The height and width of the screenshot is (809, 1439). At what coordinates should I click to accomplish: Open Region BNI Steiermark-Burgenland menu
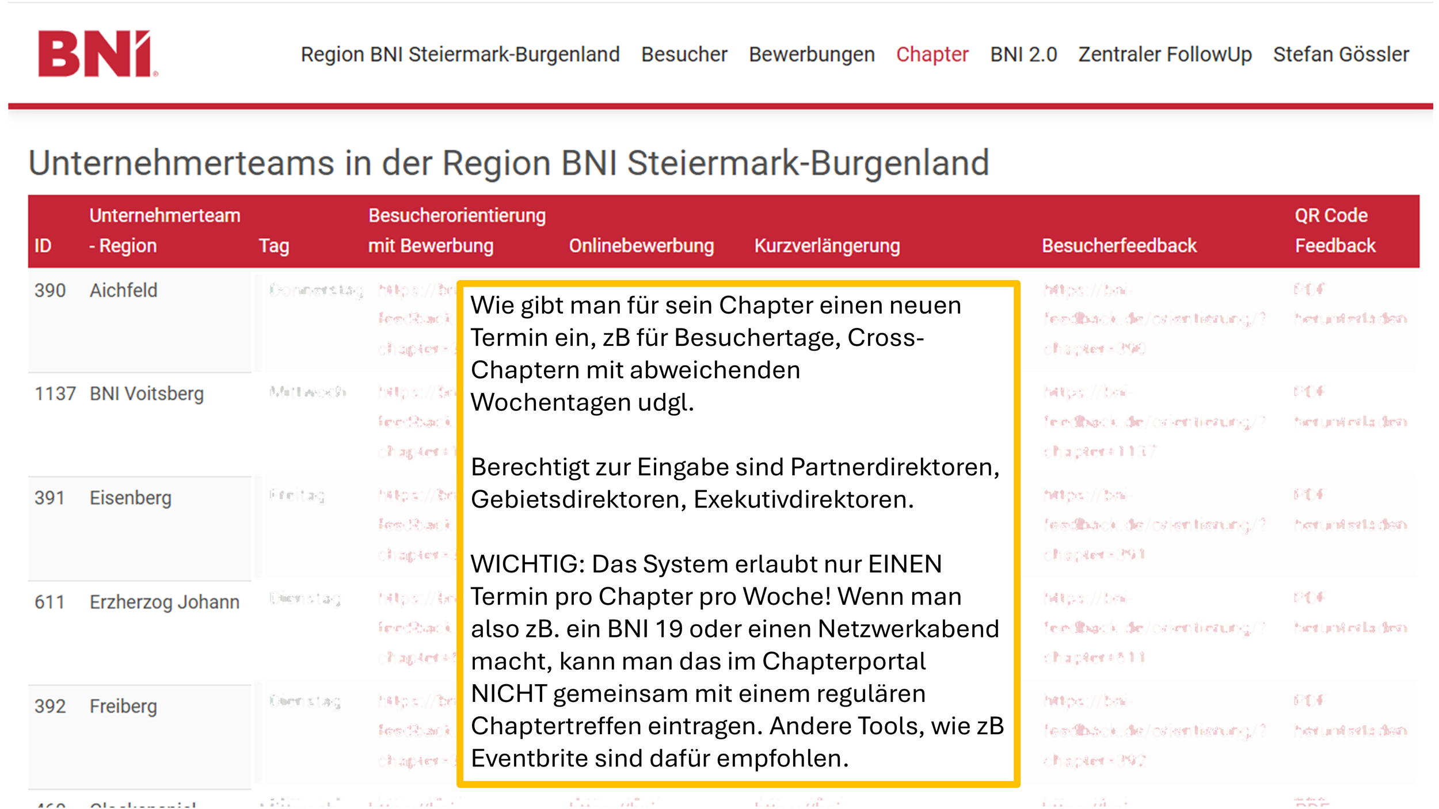(460, 54)
